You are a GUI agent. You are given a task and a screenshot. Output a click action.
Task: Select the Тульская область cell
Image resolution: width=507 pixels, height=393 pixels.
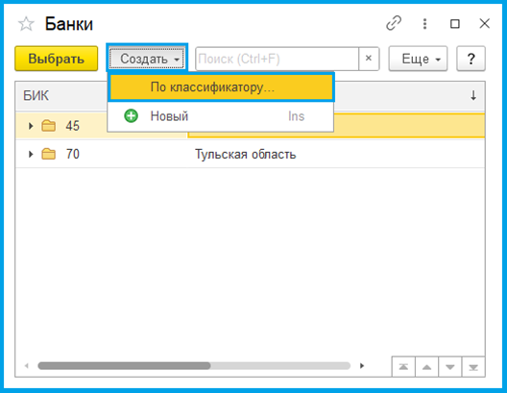click(336, 154)
